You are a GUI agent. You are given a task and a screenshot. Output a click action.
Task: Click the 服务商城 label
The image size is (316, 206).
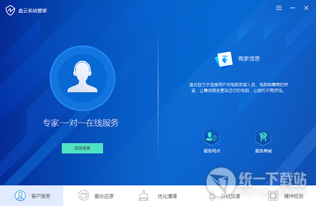pos(263,151)
